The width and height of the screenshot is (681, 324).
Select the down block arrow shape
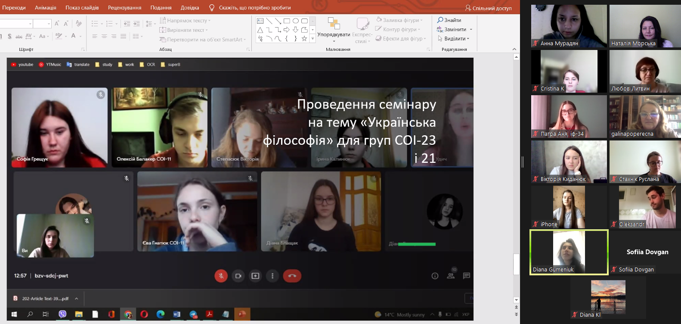click(296, 30)
